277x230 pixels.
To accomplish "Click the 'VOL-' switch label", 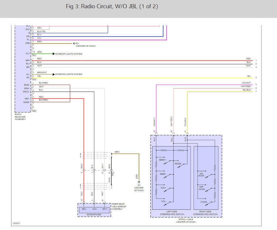I will click(164, 201).
